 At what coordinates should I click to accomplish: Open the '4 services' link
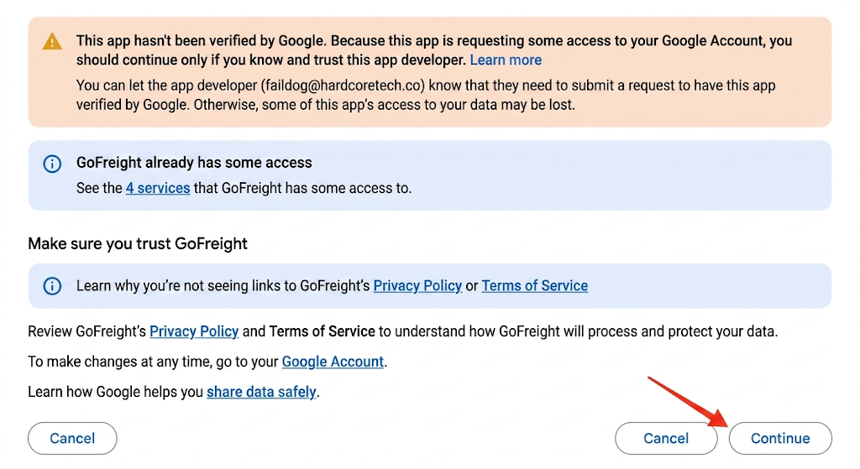pyautogui.click(x=157, y=188)
